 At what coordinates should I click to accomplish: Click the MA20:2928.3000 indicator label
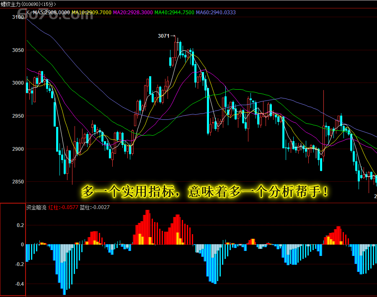(133, 13)
